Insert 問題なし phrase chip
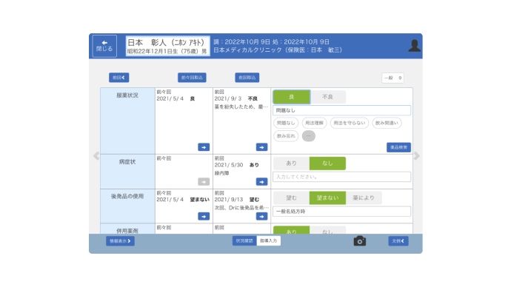Viewport: 511px width, 287px height. click(286, 123)
